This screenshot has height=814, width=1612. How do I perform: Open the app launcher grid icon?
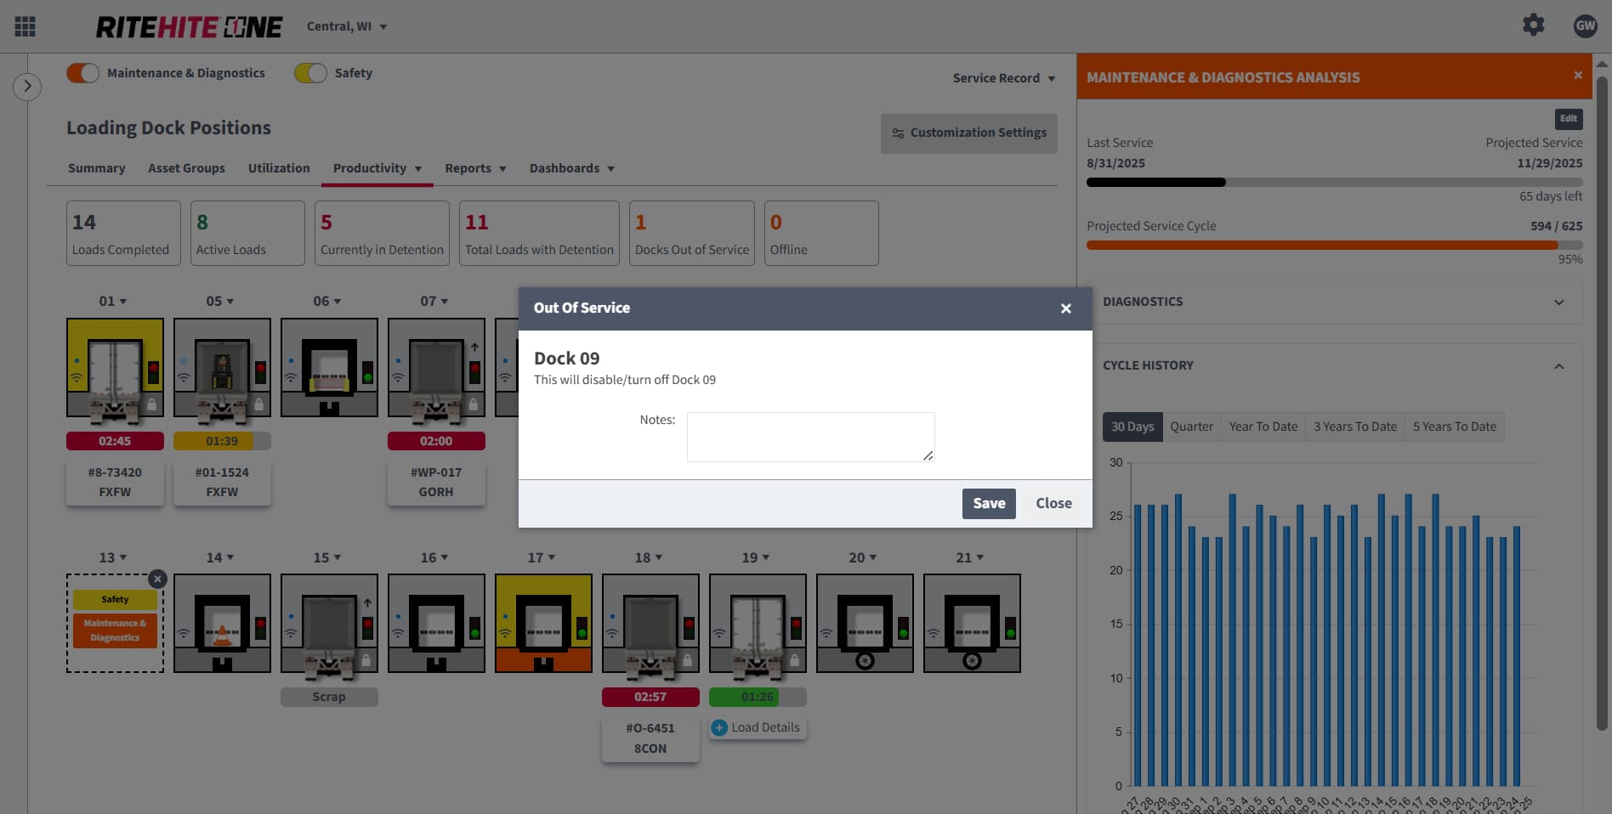[x=26, y=26]
